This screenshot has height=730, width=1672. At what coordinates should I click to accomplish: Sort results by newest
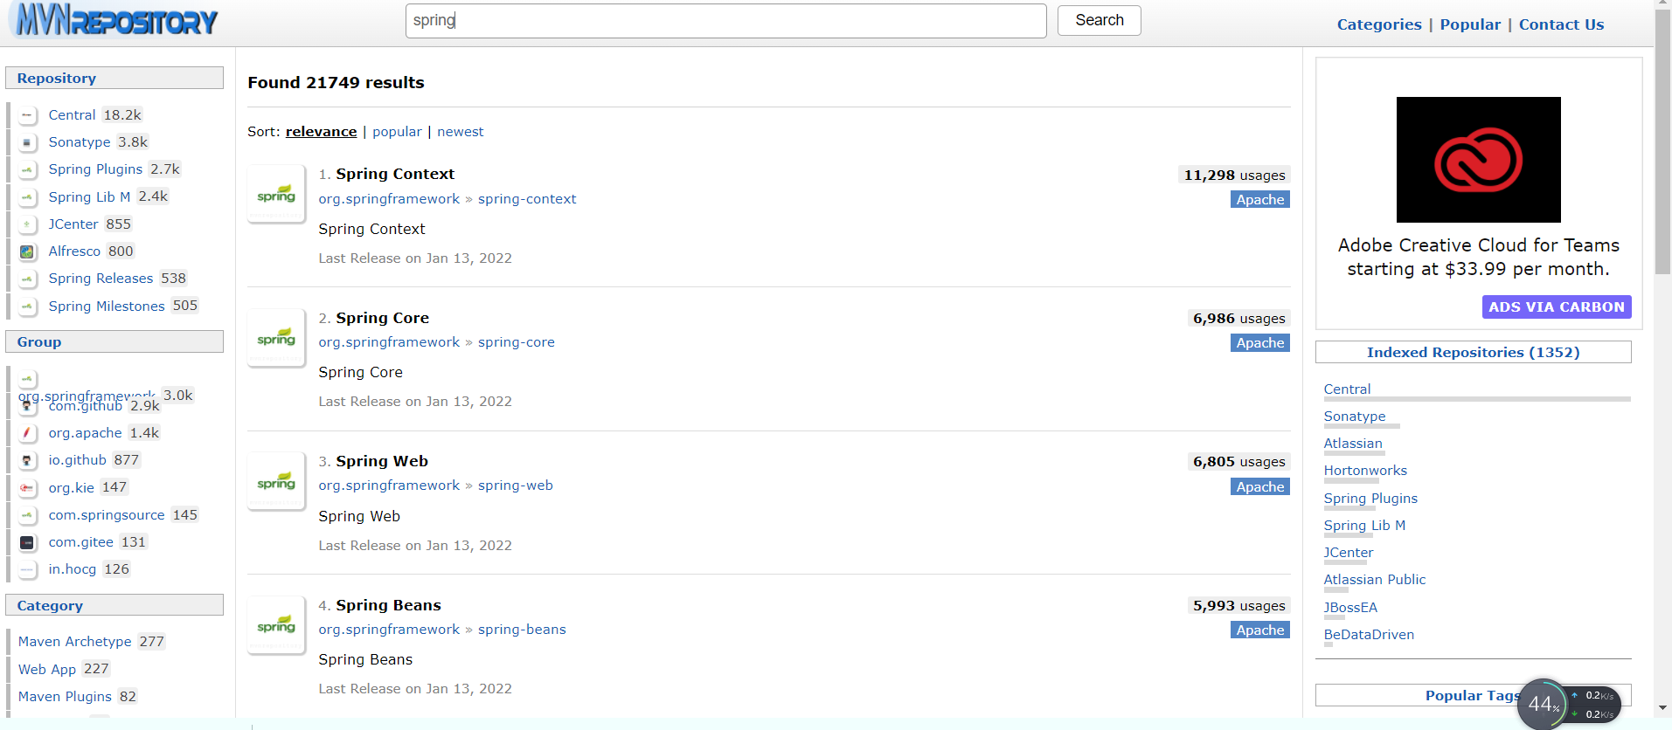pyautogui.click(x=460, y=132)
